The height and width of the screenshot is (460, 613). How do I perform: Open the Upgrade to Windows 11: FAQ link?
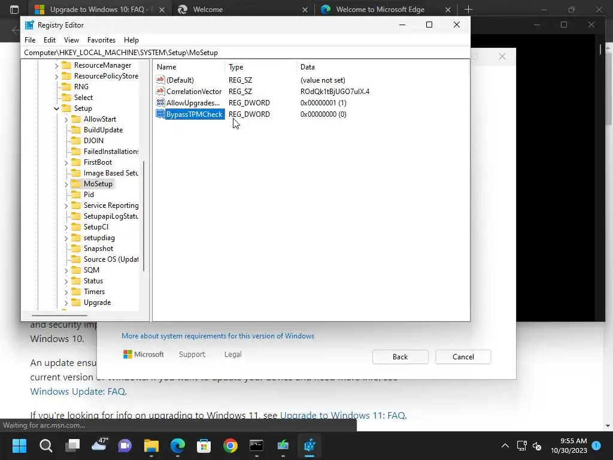[342, 416]
